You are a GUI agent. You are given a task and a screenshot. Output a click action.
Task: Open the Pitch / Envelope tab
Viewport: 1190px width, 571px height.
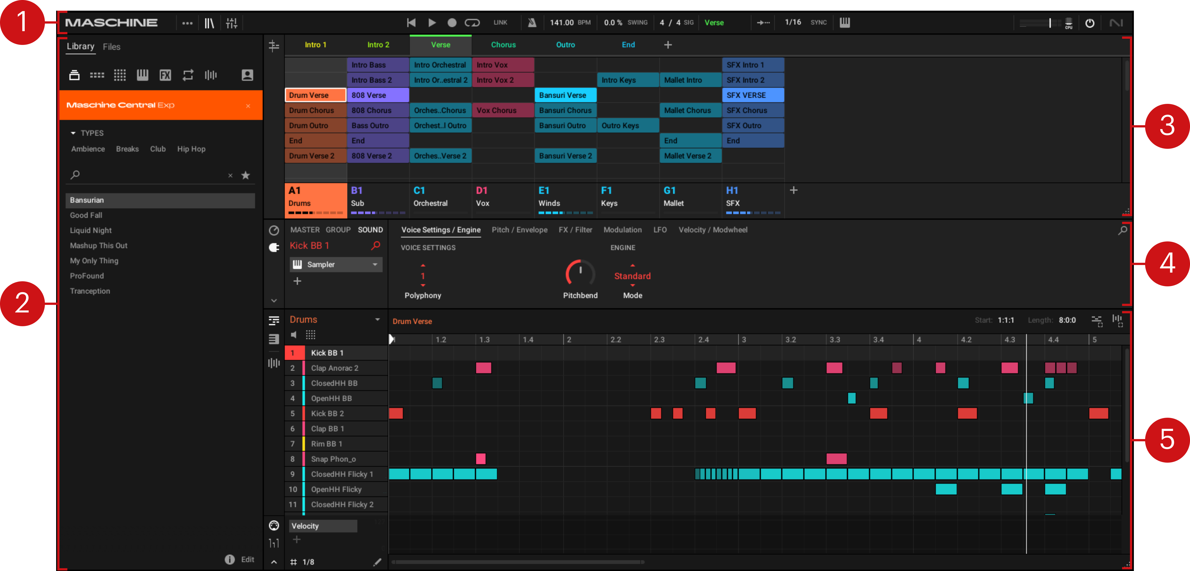coord(519,230)
